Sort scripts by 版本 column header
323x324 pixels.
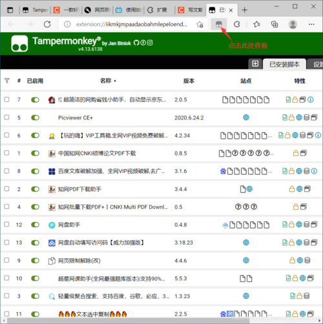coord(189,81)
